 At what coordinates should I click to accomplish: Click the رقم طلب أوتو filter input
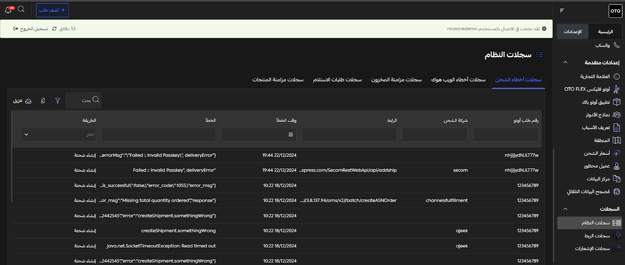(506, 134)
